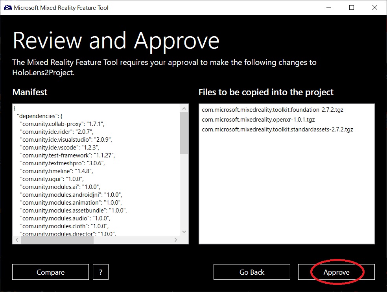
Task: Click manifest scroll left arrow
Action: tap(17, 240)
